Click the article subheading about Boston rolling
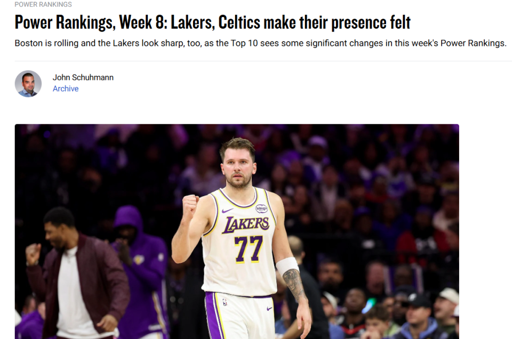The image size is (512, 339). (x=260, y=43)
